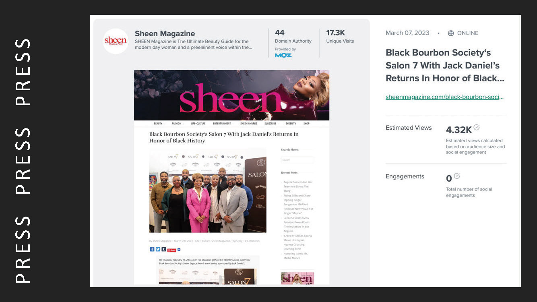Viewport: 537px width, 302px height.
Task: Click the Sheen magazine cover thumbnail in sidebar
Action: 297,278
